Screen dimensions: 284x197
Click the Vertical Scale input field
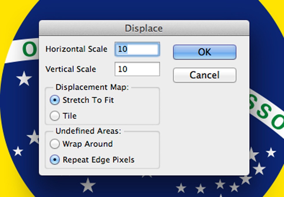[x=137, y=69]
